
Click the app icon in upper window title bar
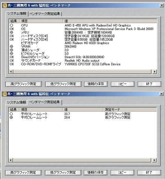(5, 6)
